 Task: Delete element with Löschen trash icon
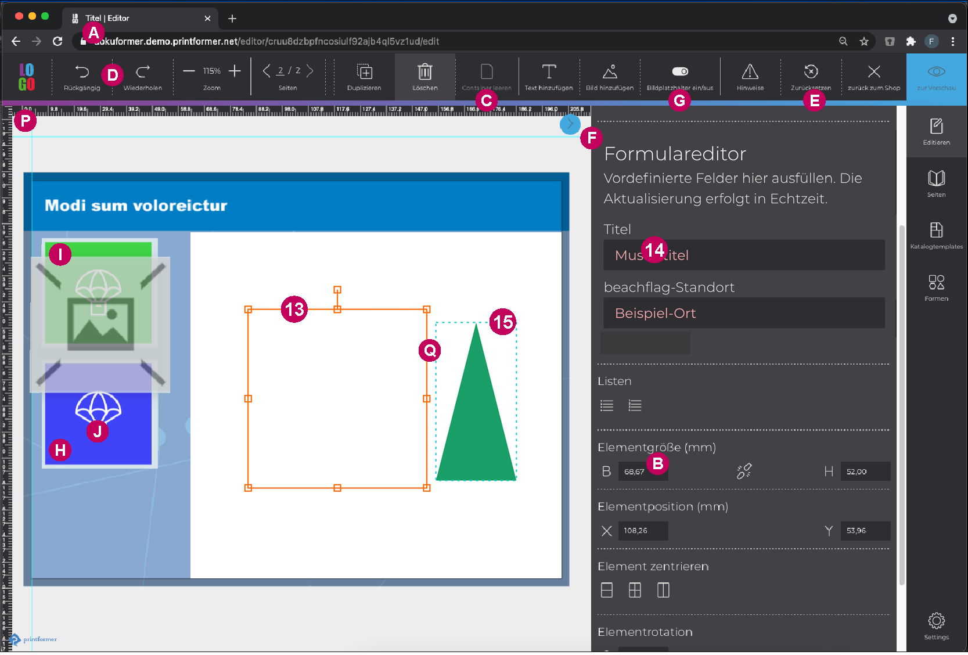click(424, 72)
